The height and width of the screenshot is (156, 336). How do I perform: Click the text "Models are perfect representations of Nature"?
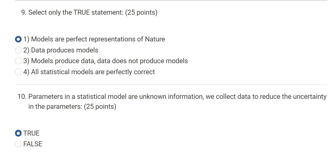pyautogui.click(x=98, y=39)
